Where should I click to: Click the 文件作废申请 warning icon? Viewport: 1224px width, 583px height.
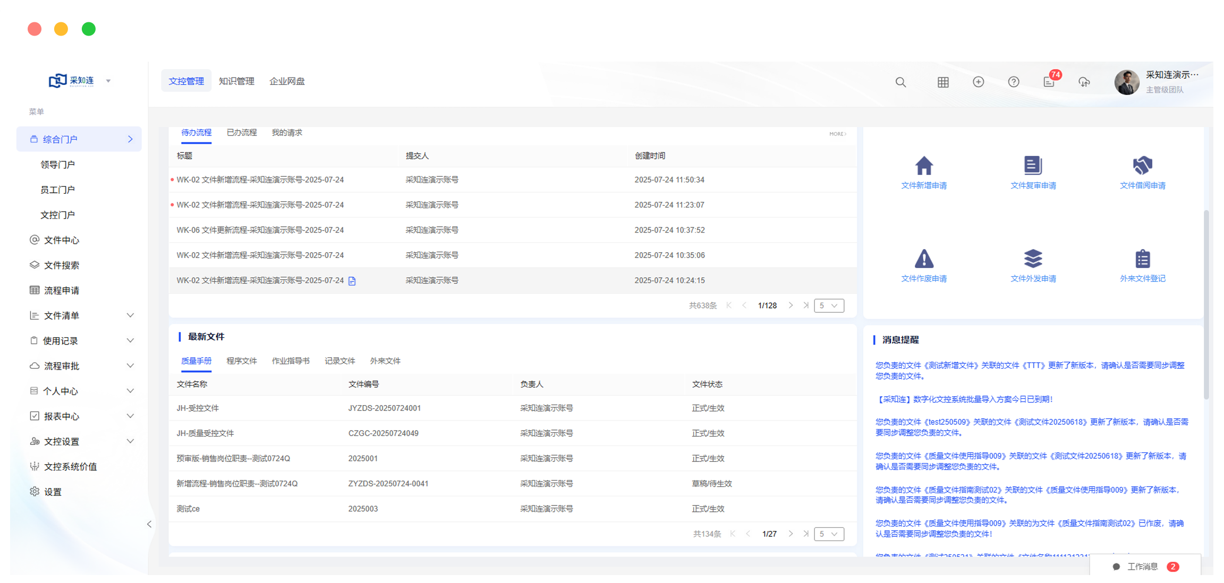pyautogui.click(x=924, y=259)
